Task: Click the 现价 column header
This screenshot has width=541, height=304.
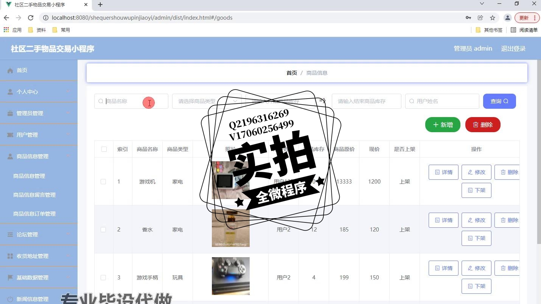Action: (x=374, y=149)
